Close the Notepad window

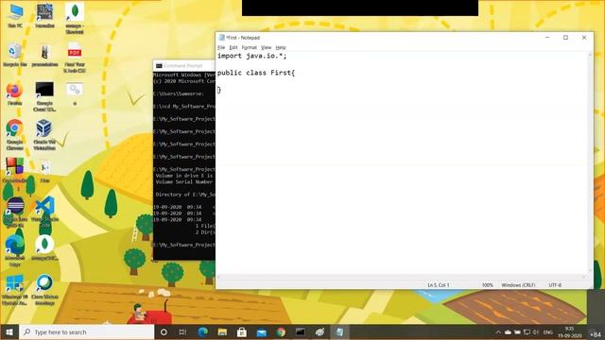[x=584, y=38]
